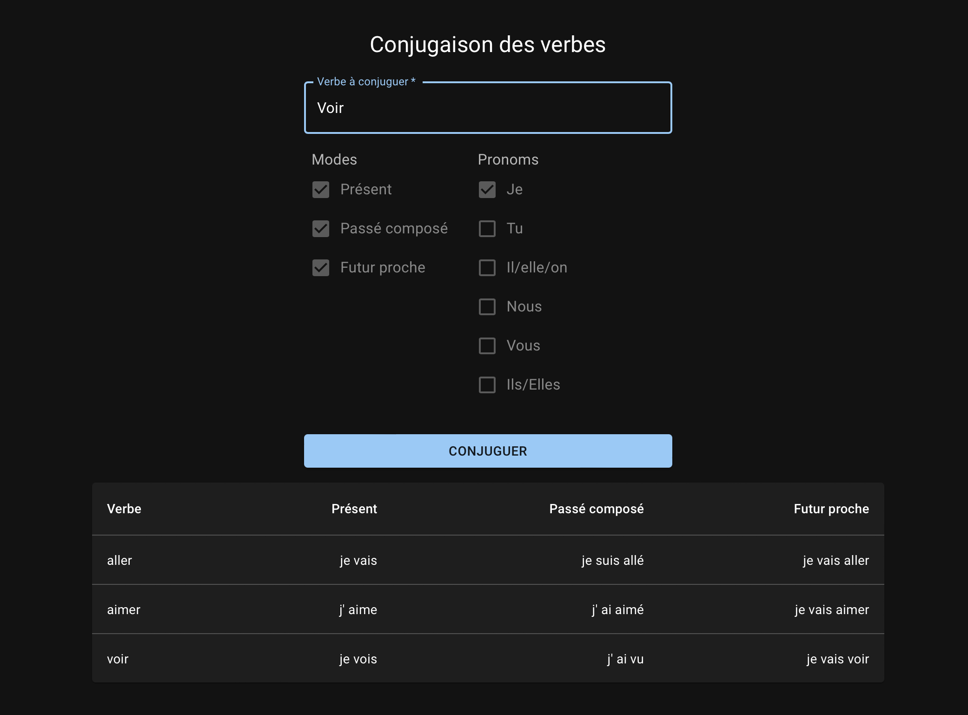
Task: Enable the Ils/Elles pronoun checkbox
Action: click(x=487, y=385)
